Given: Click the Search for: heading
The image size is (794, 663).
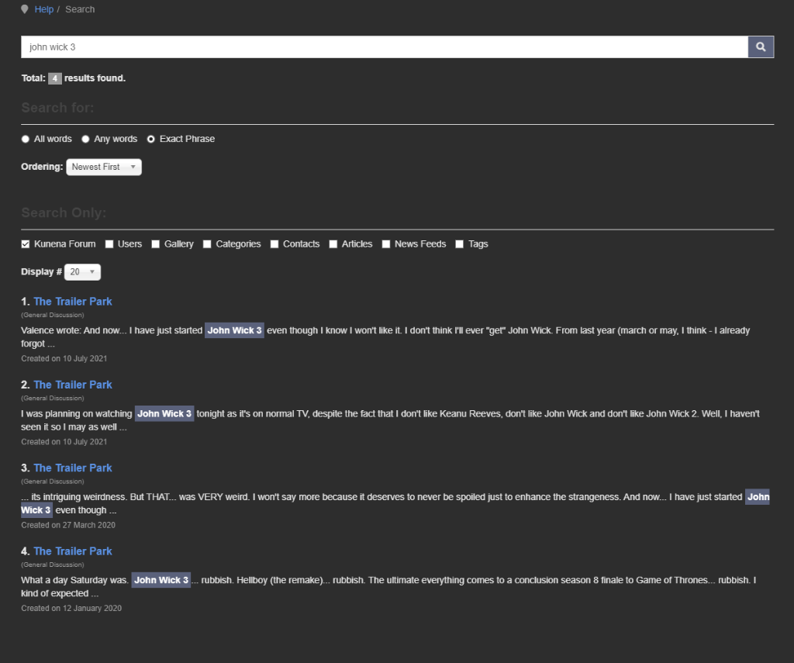Looking at the screenshot, I should point(57,108).
